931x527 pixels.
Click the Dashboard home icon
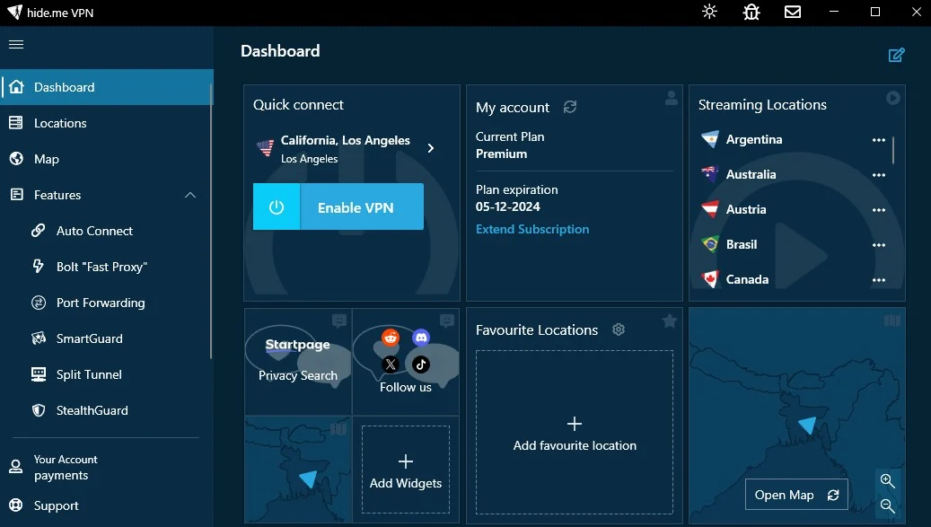pos(17,87)
